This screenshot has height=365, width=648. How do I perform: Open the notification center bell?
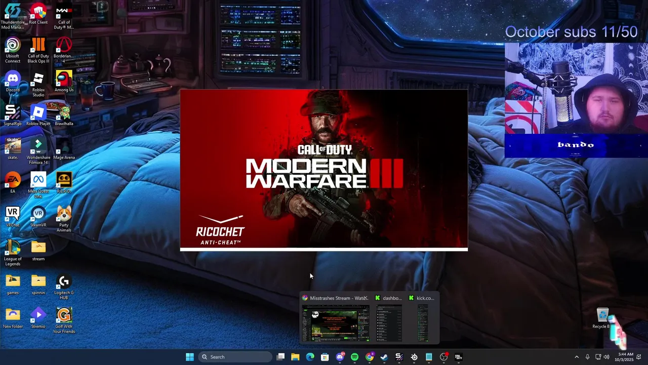[639, 357]
